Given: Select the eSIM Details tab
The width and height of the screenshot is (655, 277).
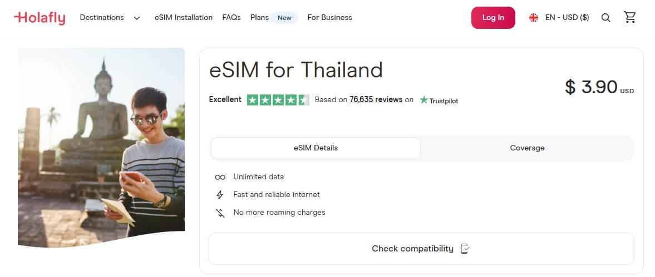Looking at the screenshot, I should [x=316, y=148].
